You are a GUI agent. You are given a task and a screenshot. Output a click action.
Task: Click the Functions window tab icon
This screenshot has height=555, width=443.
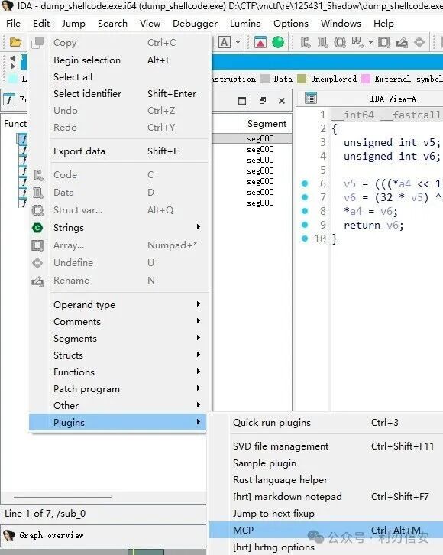pos(9,99)
